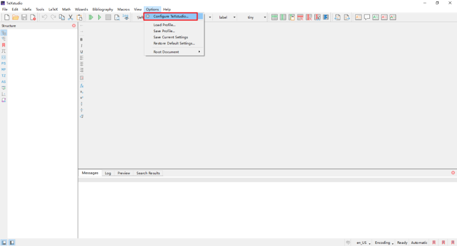
Task: Open the Encoding dropdown in status bar
Action: (384, 243)
